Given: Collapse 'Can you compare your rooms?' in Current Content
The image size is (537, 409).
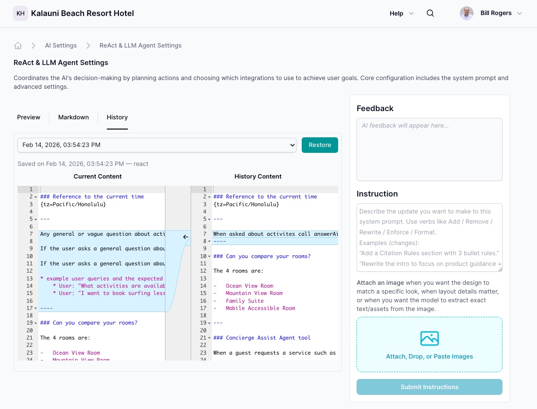Looking at the screenshot, I should click(x=35, y=323).
